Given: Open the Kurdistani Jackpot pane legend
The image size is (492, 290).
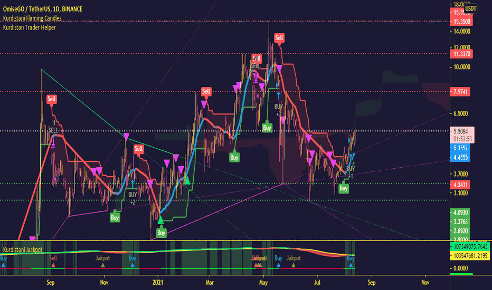Looking at the screenshot, I should pos(23,249).
